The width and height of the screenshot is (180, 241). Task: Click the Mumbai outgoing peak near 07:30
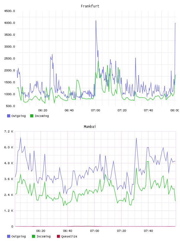pos(136,138)
